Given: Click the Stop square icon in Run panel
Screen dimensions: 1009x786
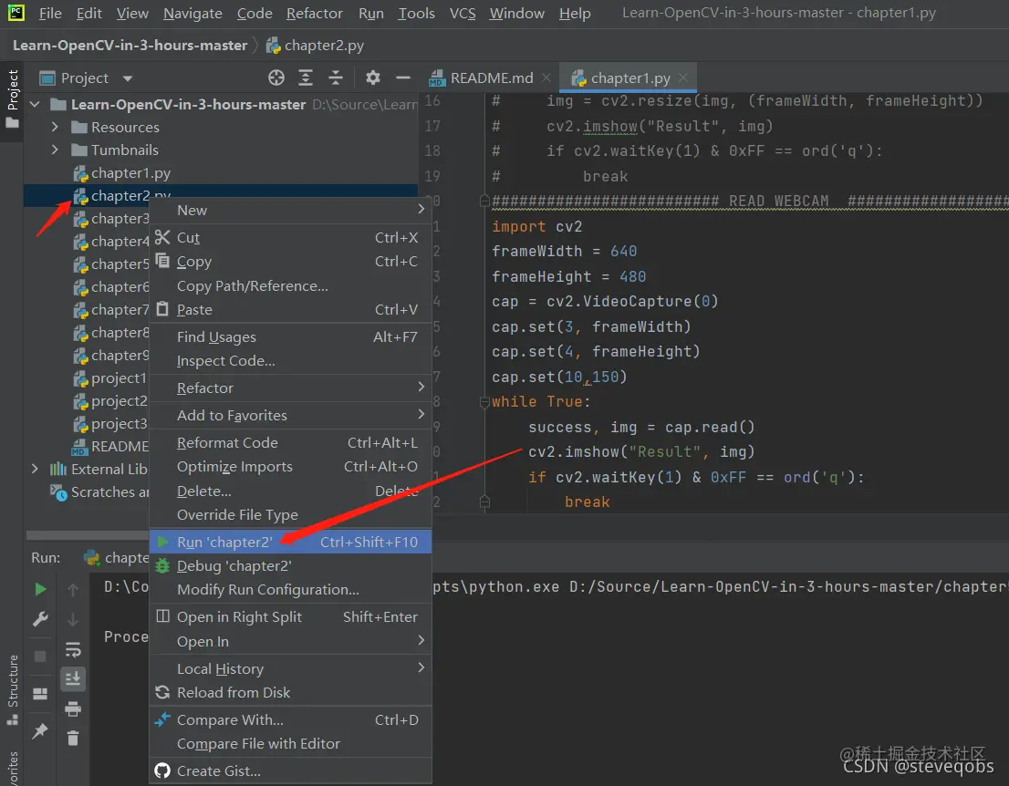Looking at the screenshot, I should (40, 657).
